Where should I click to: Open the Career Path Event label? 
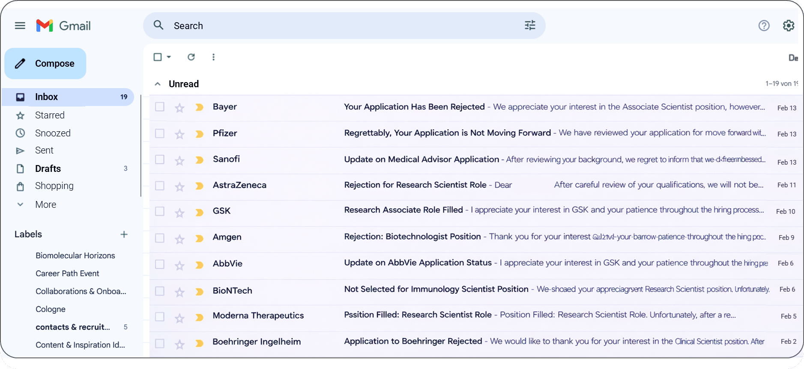point(67,273)
